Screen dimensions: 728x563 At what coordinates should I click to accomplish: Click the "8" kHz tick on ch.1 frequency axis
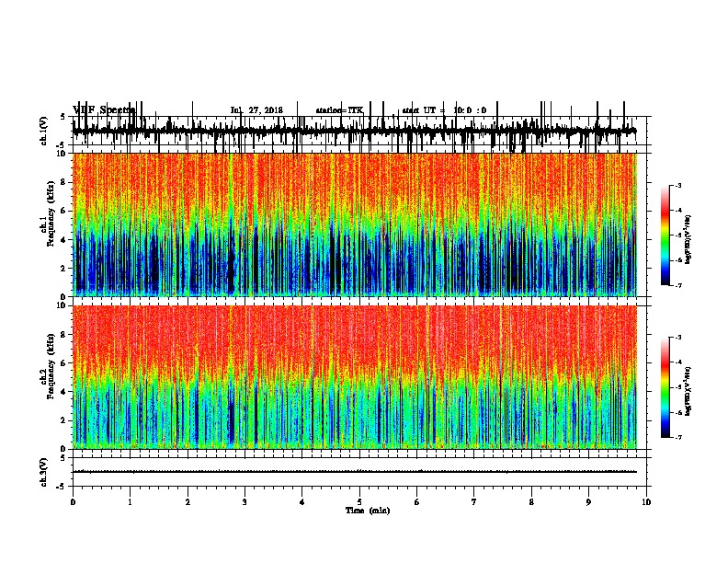click(x=63, y=182)
